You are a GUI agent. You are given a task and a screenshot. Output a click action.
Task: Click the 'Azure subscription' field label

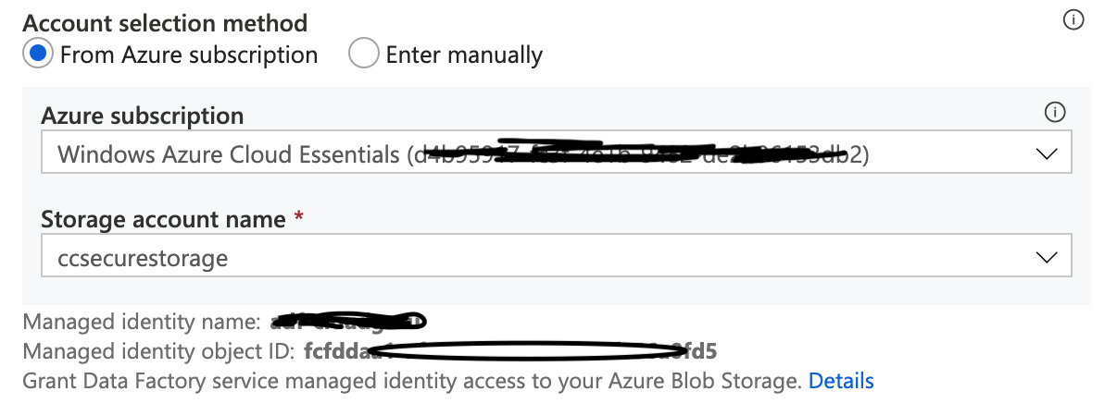click(143, 116)
